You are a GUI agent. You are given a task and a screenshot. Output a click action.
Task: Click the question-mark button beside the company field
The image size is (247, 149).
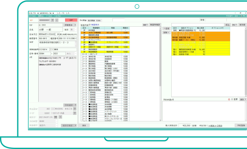[75, 109]
